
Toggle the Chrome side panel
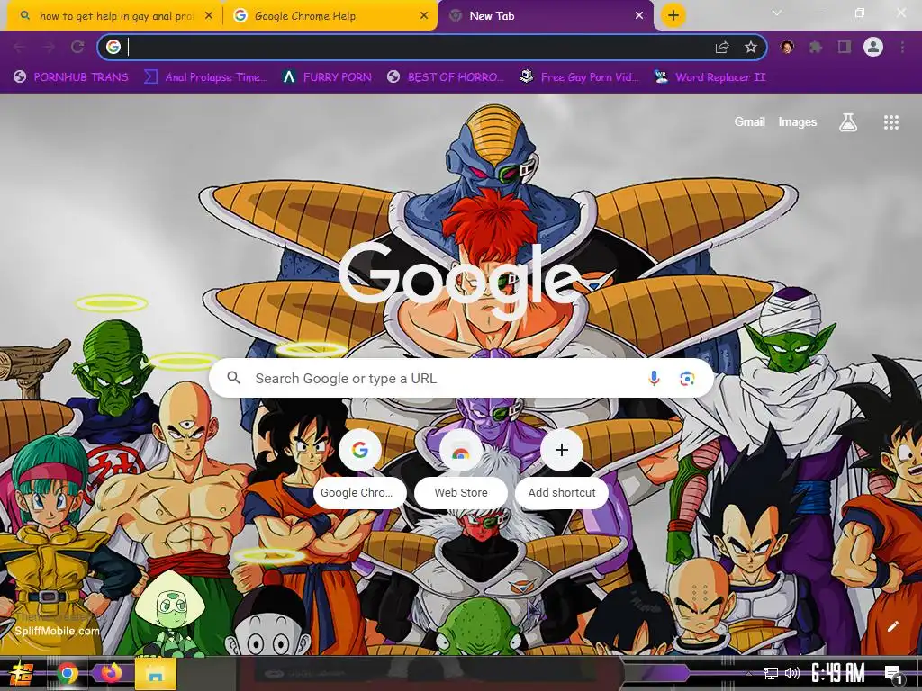tap(845, 47)
